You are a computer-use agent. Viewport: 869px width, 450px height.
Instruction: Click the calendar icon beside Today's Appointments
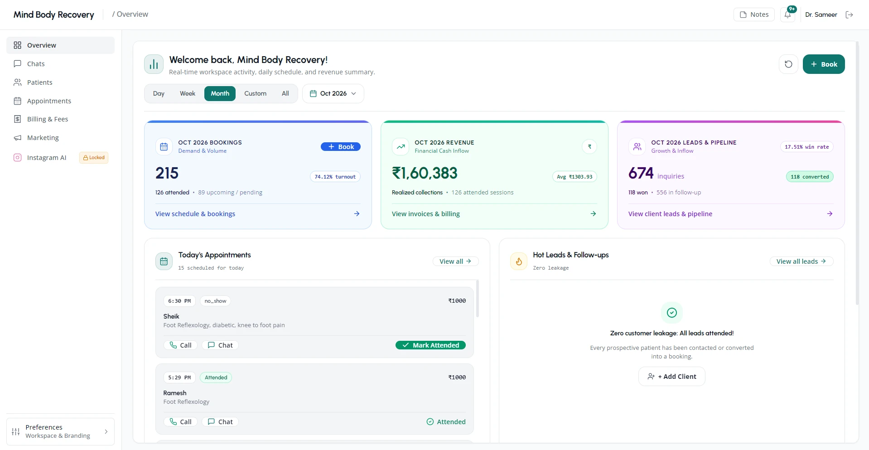pyautogui.click(x=164, y=261)
